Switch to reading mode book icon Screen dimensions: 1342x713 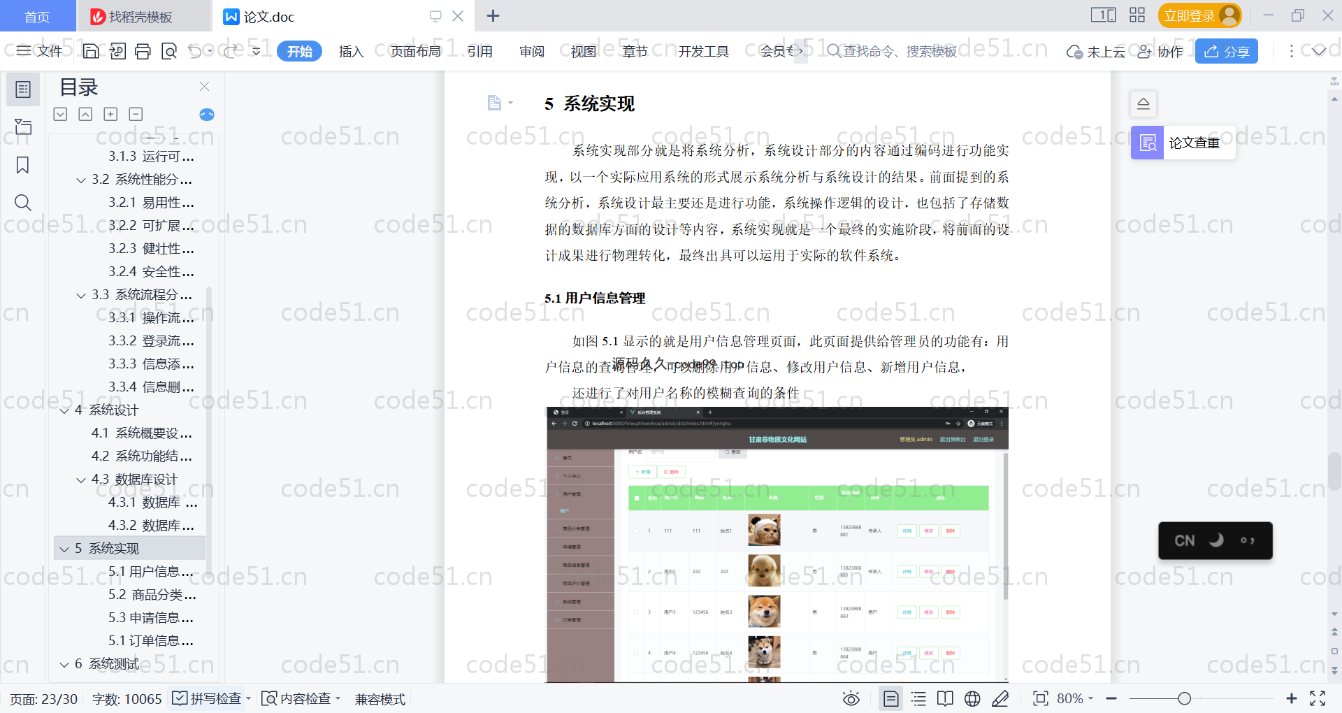click(945, 698)
